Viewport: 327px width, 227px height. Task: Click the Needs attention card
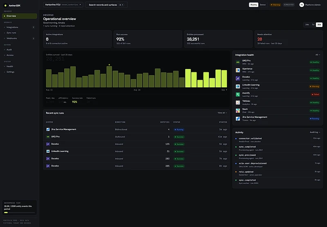tap(289, 39)
